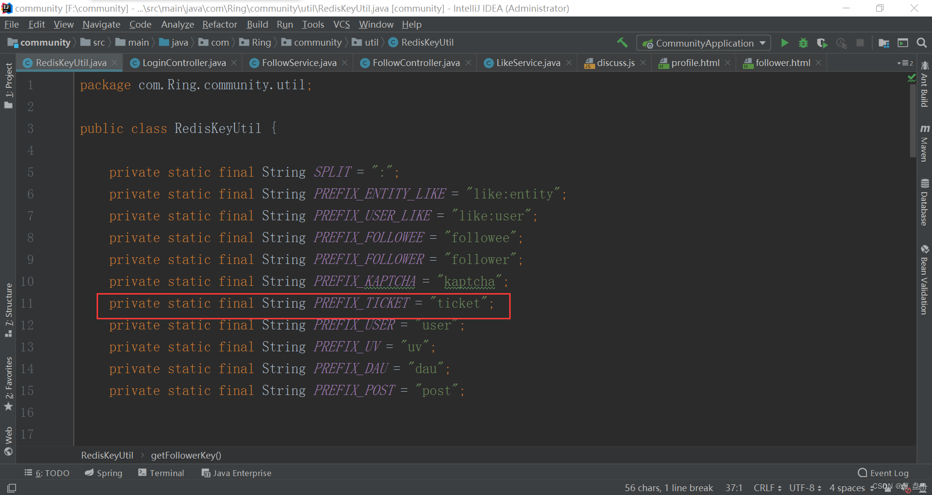This screenshot has width=932, height=495.
Task: Open the Structure tool window
Action: 9,310
